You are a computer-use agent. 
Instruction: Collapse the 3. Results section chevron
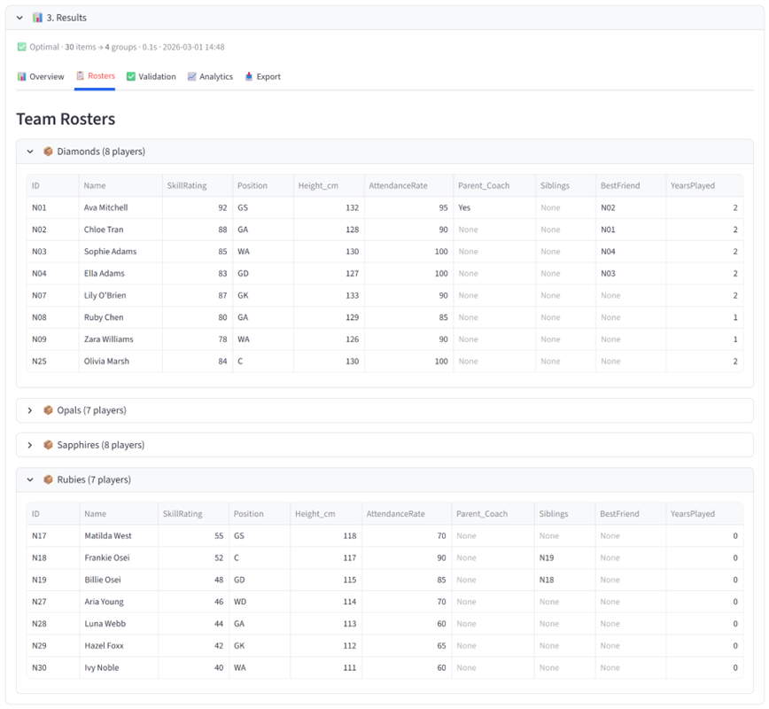pyautogui.click(x=19, y=18)
